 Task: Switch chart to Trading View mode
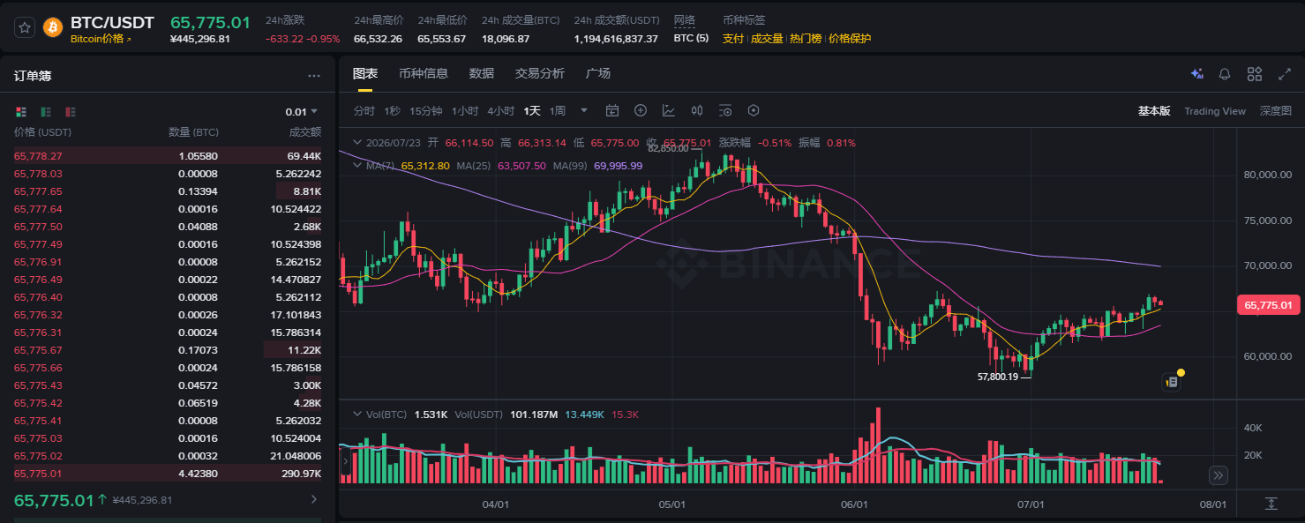(x=1215, y=111)
